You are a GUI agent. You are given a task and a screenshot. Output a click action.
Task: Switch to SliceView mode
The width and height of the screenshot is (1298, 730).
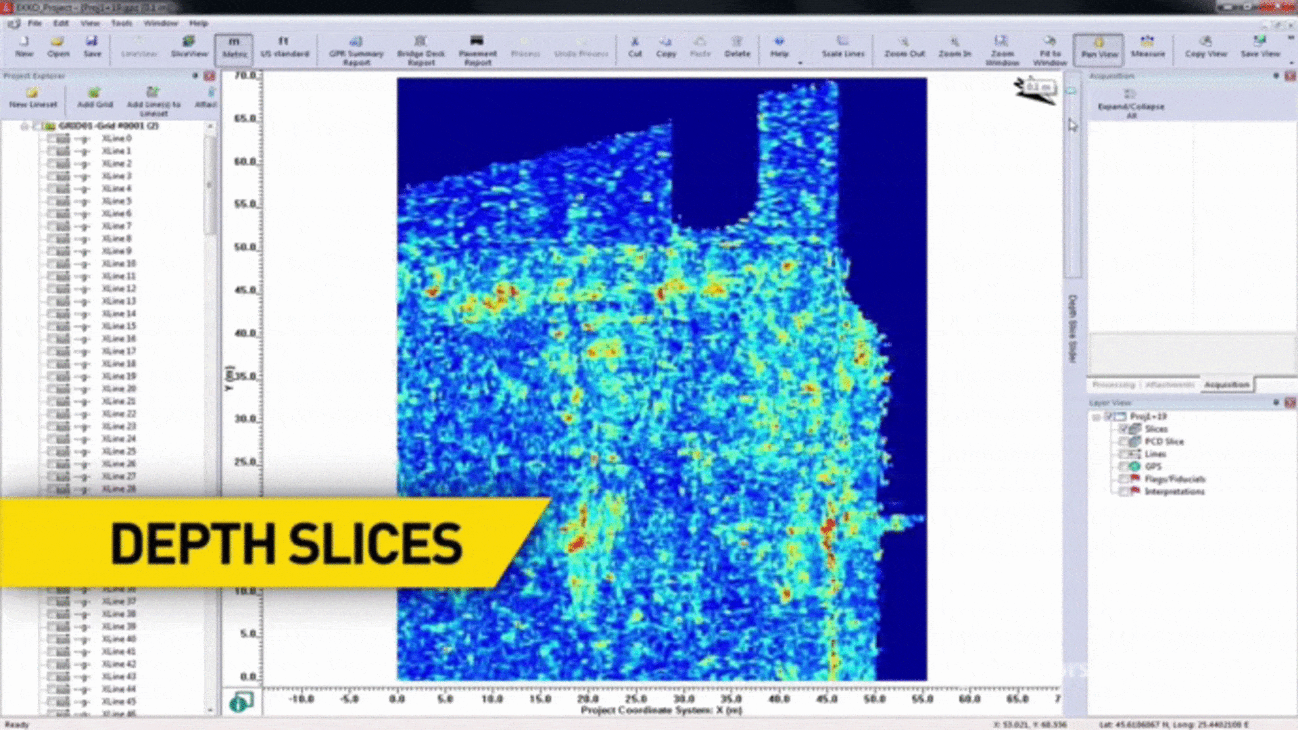pos(189,47)
